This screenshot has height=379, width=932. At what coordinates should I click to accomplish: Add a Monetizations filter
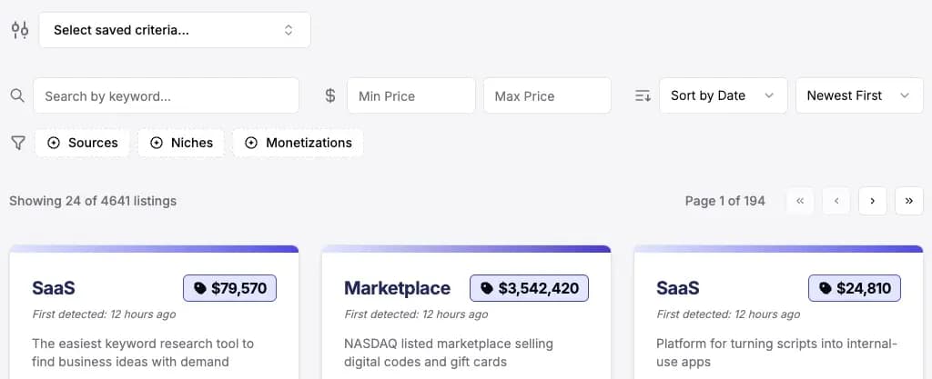pos(298,143)
